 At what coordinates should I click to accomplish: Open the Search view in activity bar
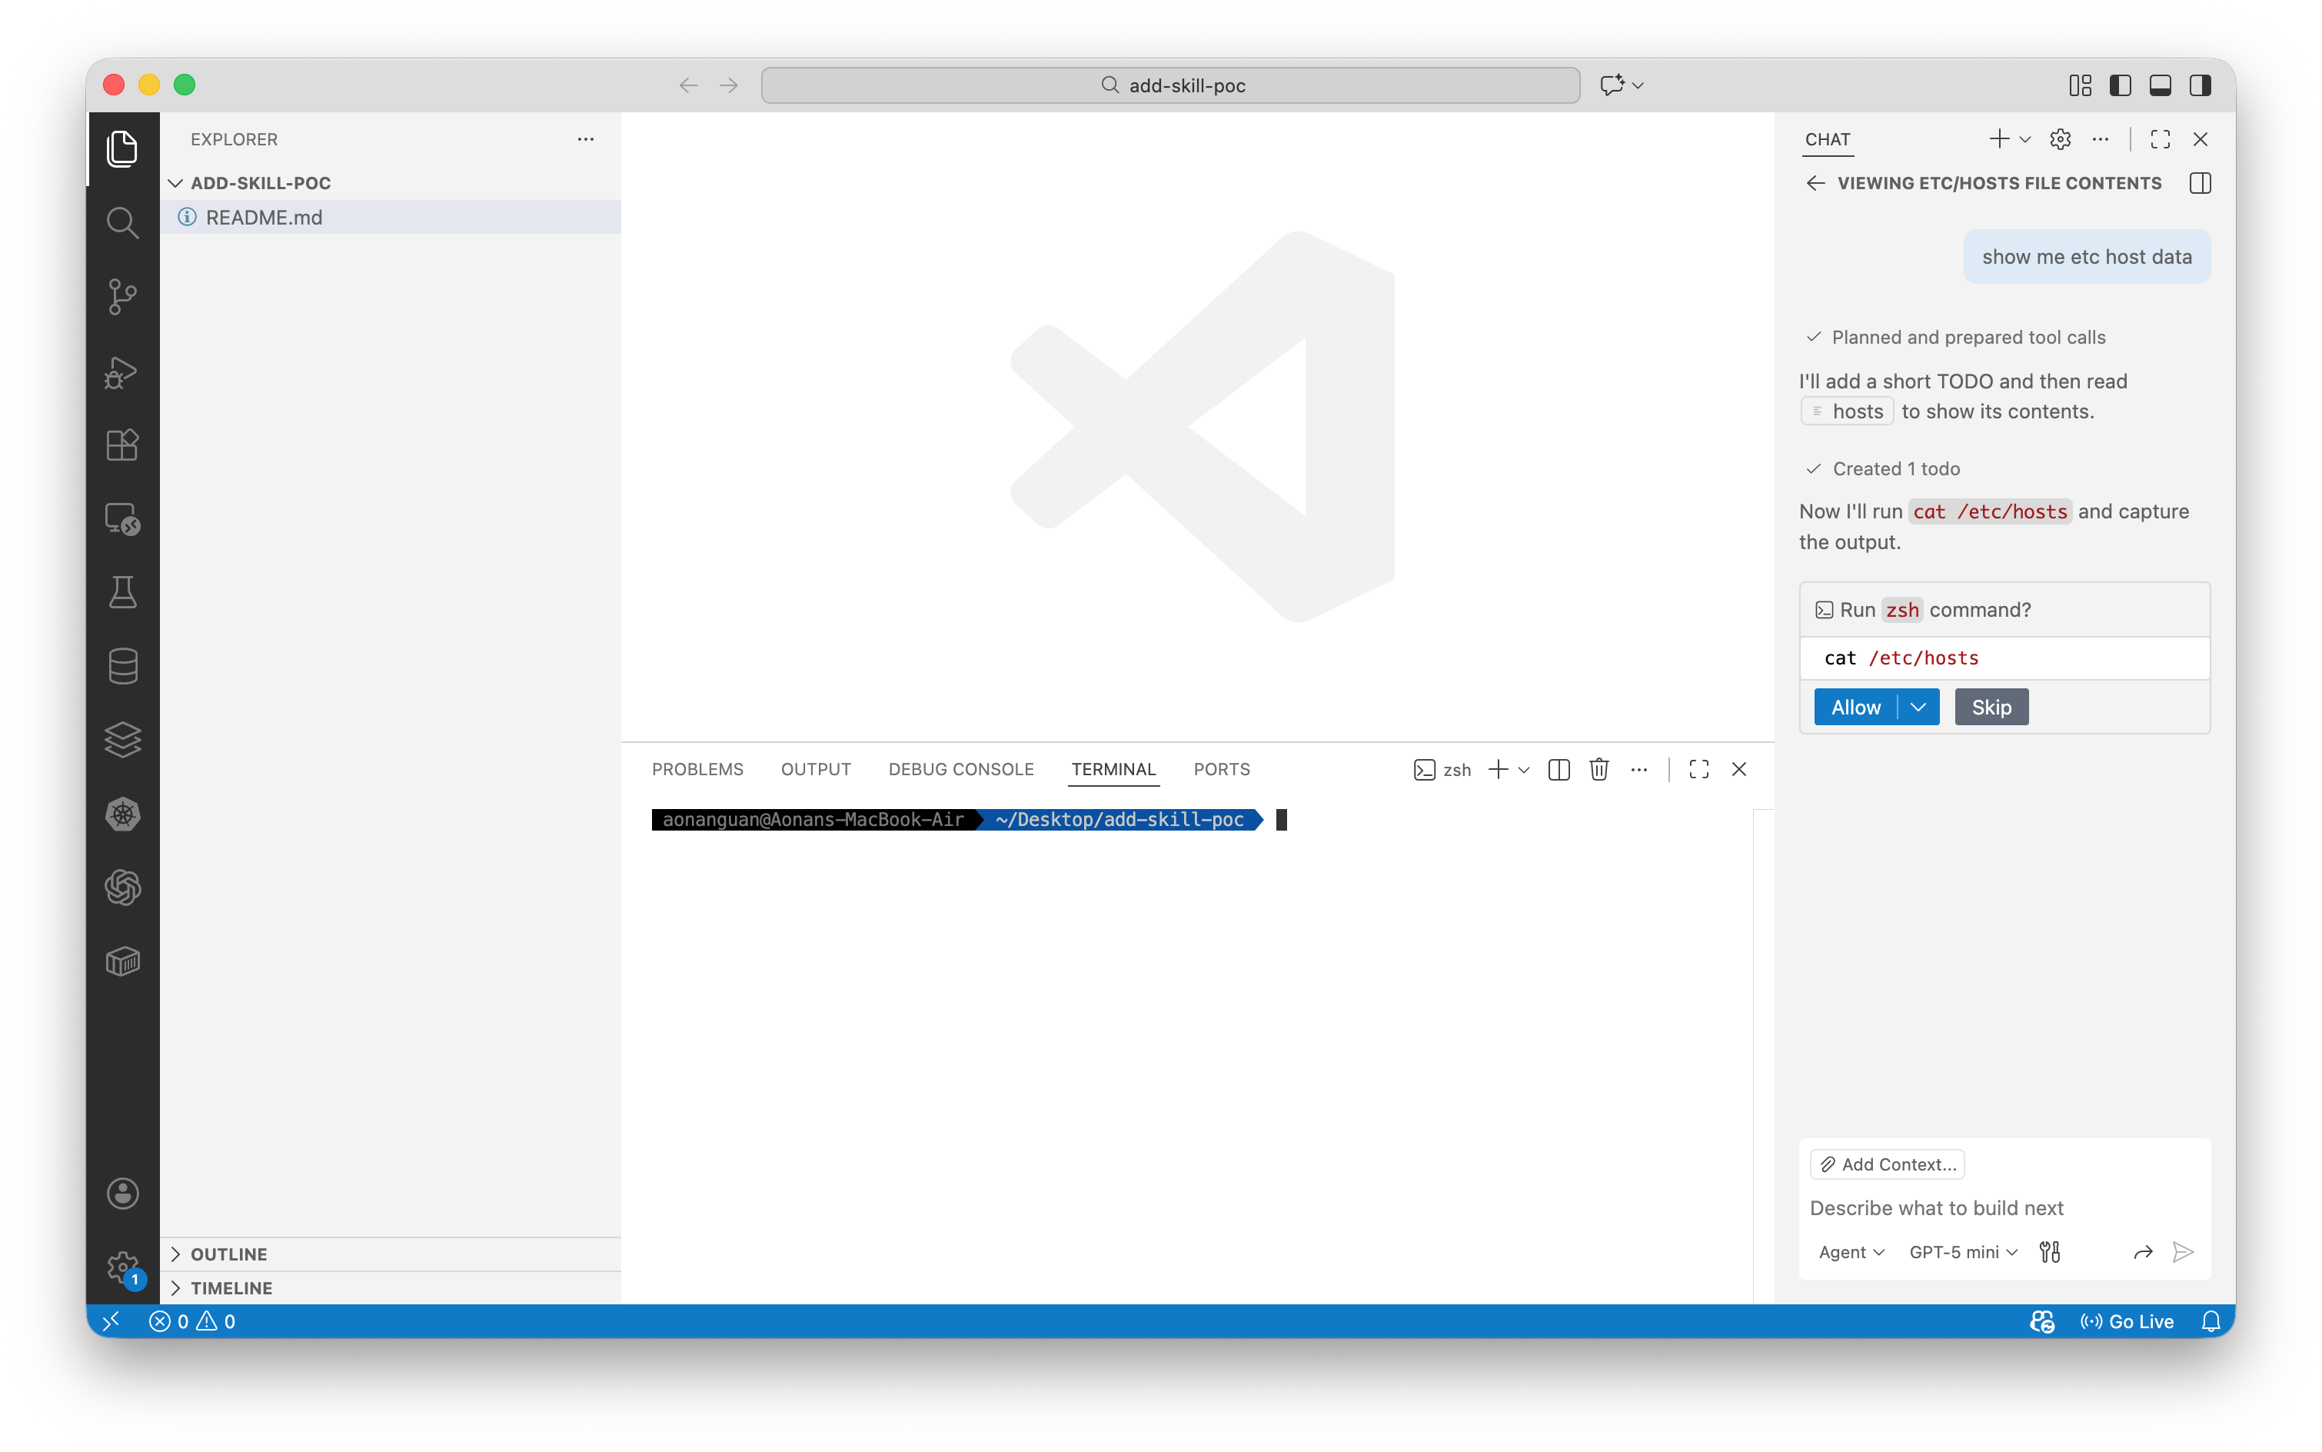(122, 223)
